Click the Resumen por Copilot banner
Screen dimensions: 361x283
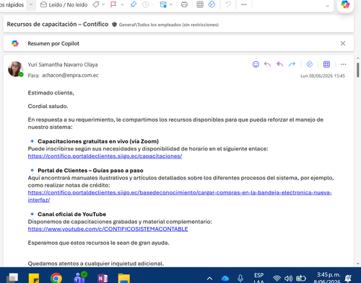click(x=178, y=43)
